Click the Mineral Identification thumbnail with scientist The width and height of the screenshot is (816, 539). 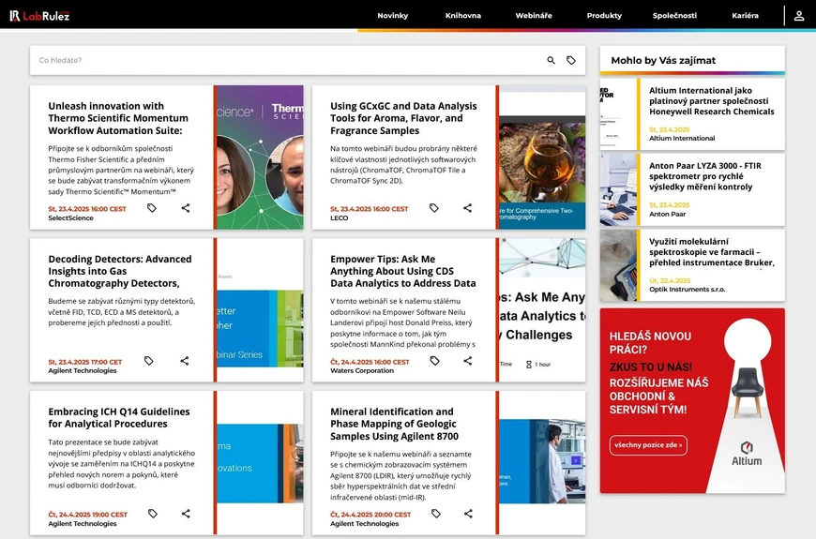point(542,463)
